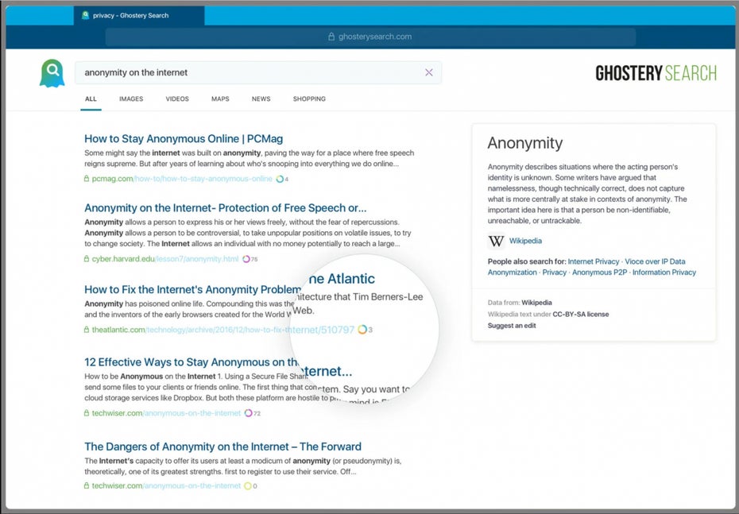Open tracker count badge 3 on The Atlantic result
Viewport: 739px width, 514px height.
click(365, 330)
